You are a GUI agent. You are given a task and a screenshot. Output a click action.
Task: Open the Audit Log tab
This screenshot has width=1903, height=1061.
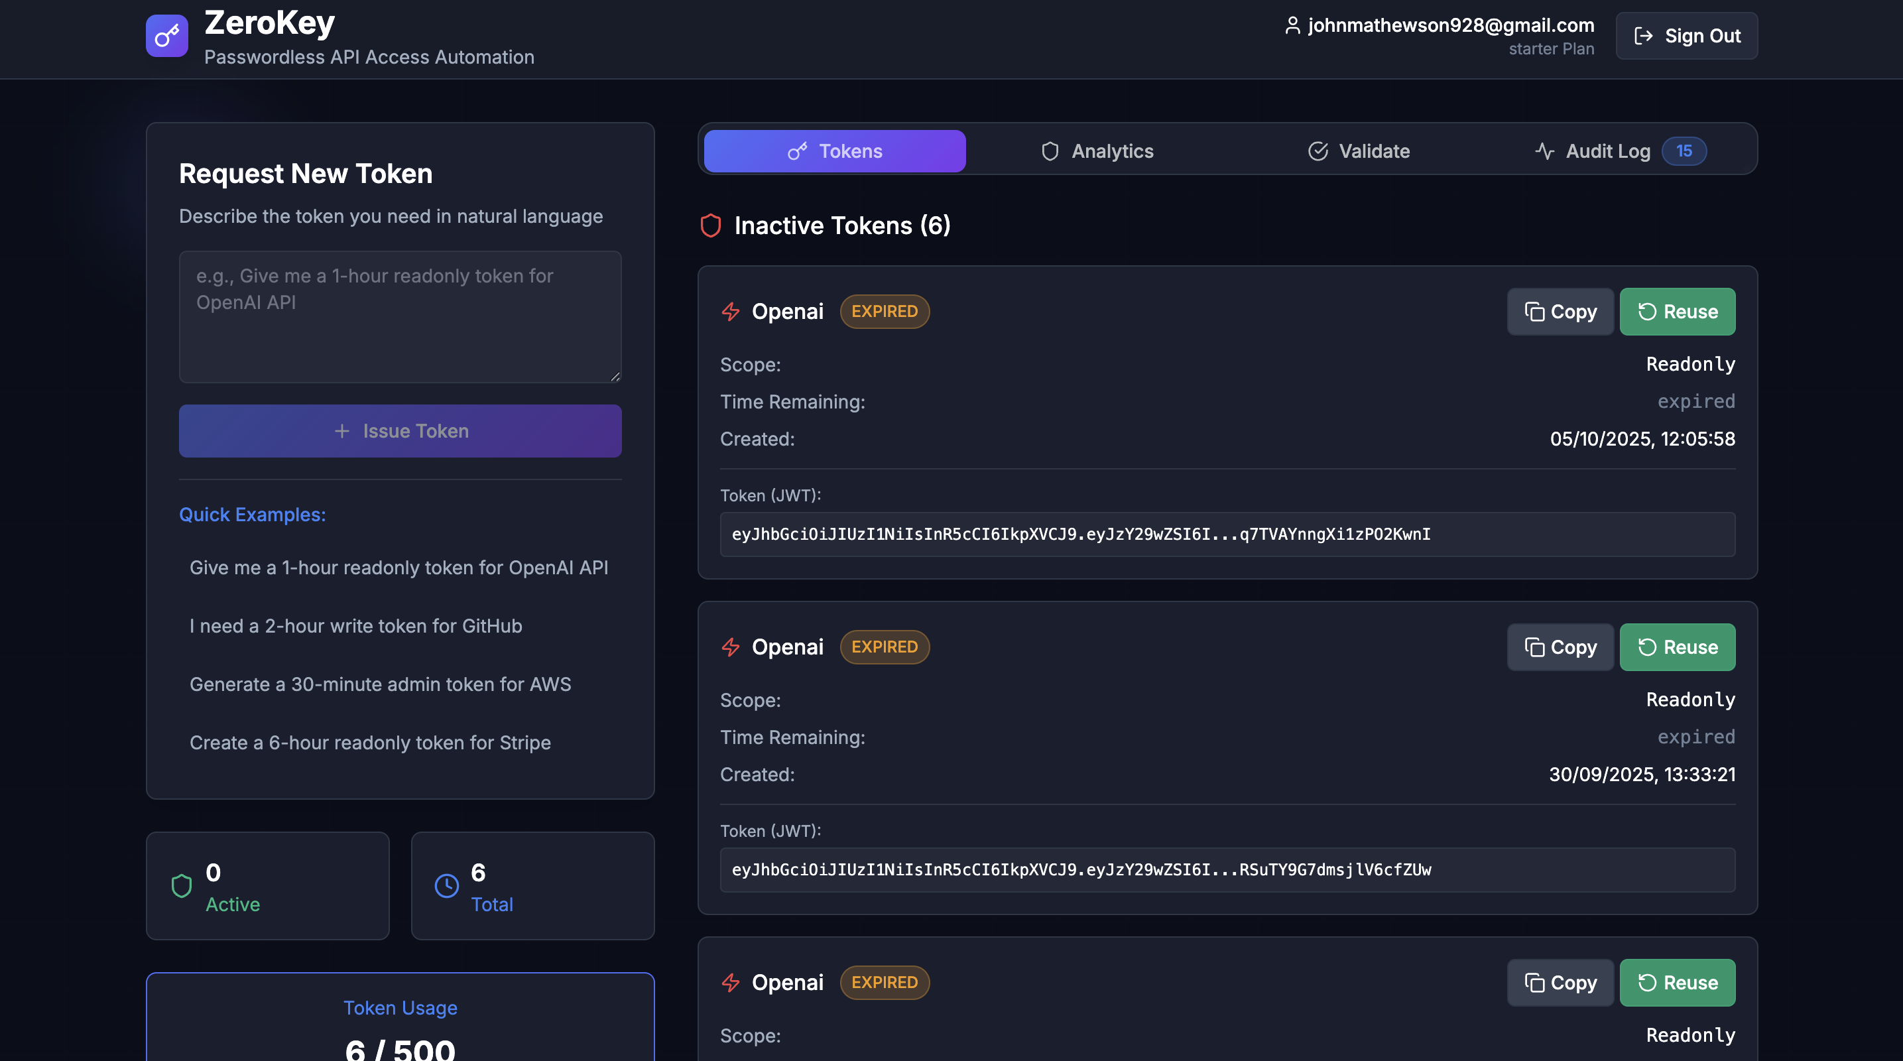tap(1607, 151)
